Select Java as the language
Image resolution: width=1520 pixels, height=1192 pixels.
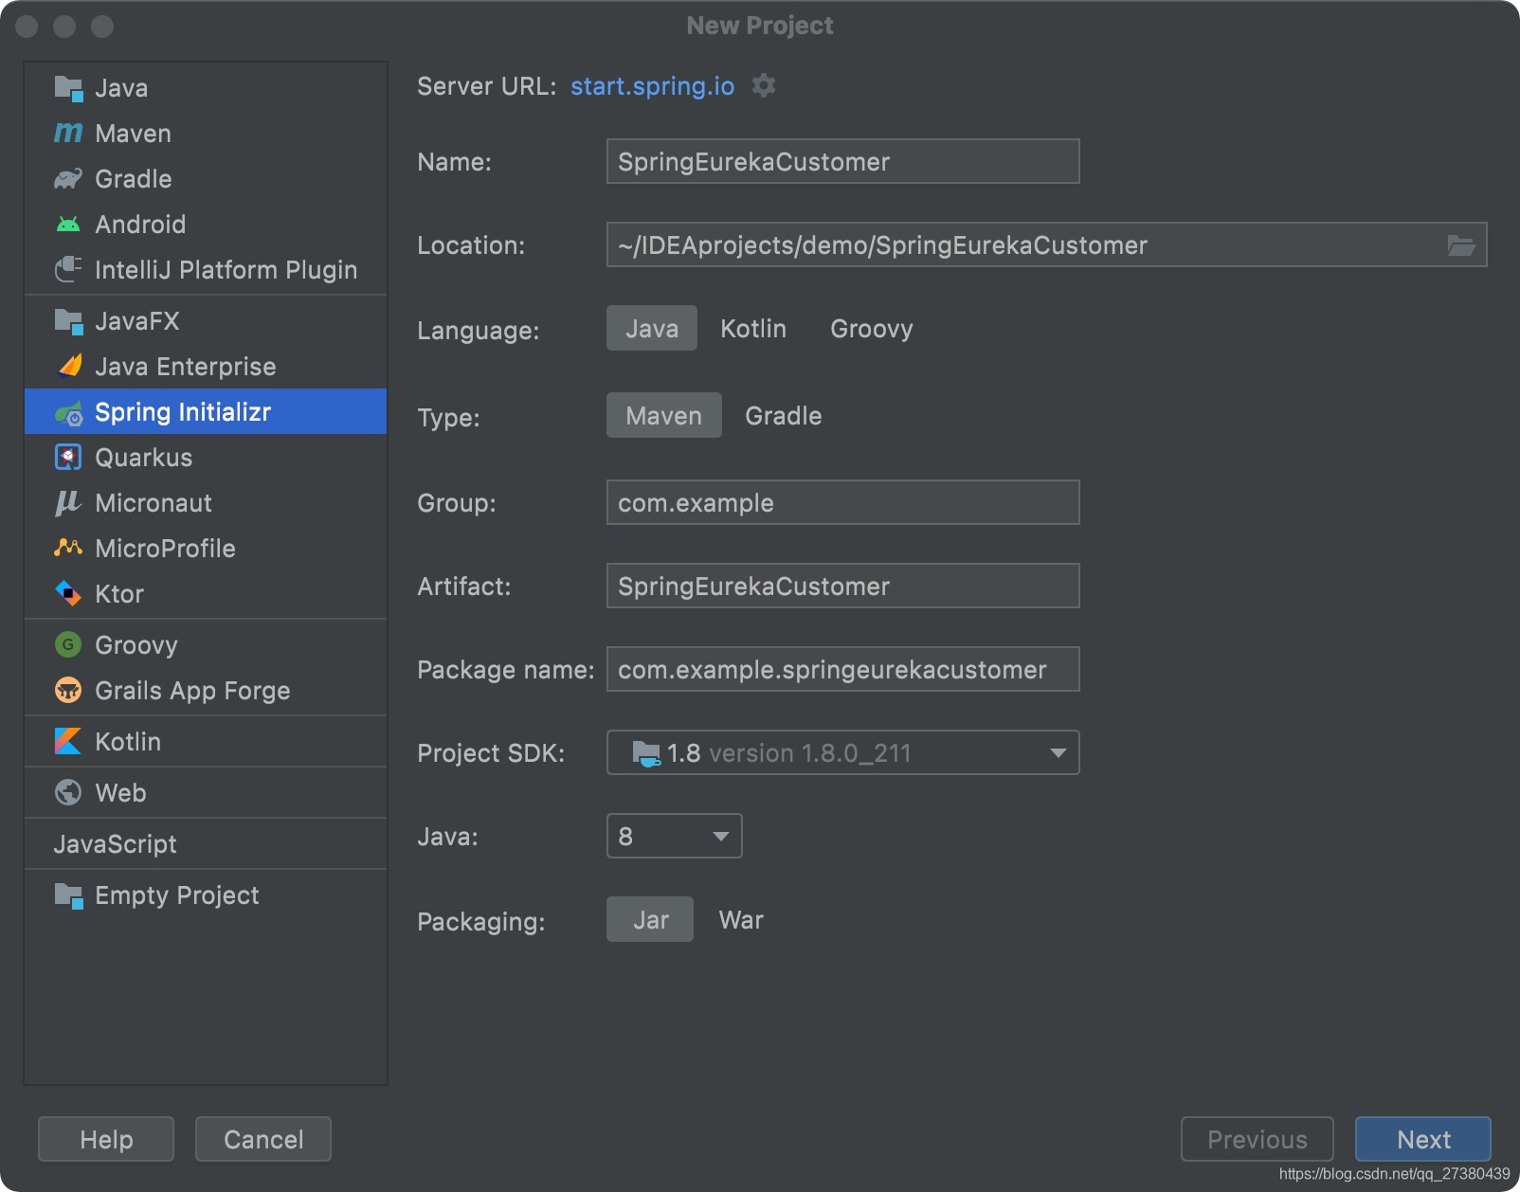pyautogui.click(x=652, y=329)
